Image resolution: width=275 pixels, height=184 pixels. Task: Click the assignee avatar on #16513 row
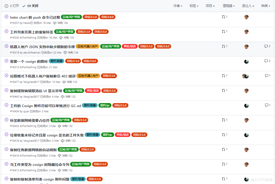[x=246, y=61]
